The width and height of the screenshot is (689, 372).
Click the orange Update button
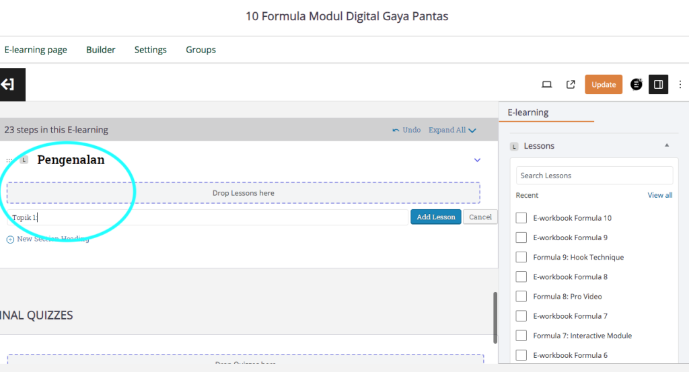pos(603,84)
